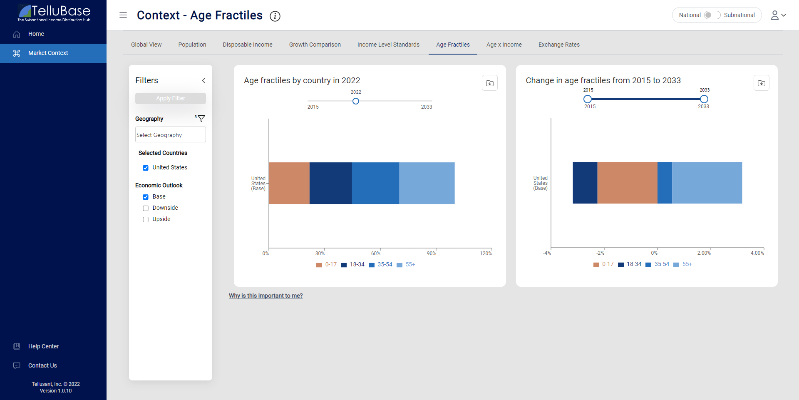Click the Geography filter funnel icon
799x400 pixels.
201,119
